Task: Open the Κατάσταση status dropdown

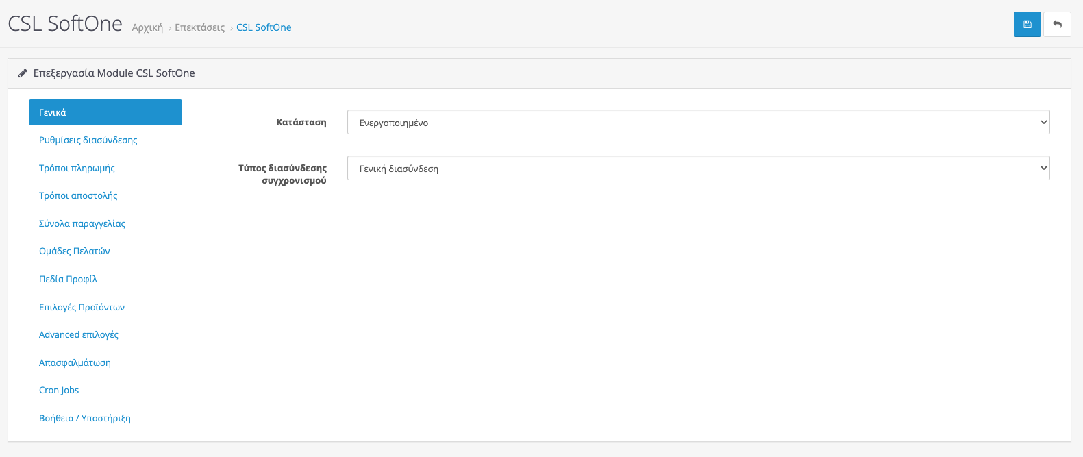Action: pyautogui.click(x=698, y=122)
